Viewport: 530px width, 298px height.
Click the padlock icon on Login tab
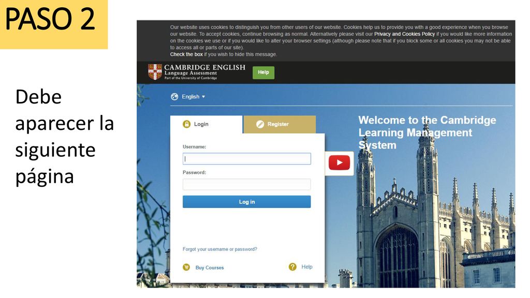coord(186,124)
